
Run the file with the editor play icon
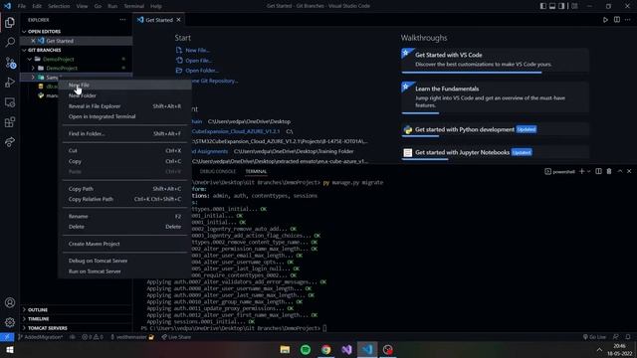click(605, 20)
